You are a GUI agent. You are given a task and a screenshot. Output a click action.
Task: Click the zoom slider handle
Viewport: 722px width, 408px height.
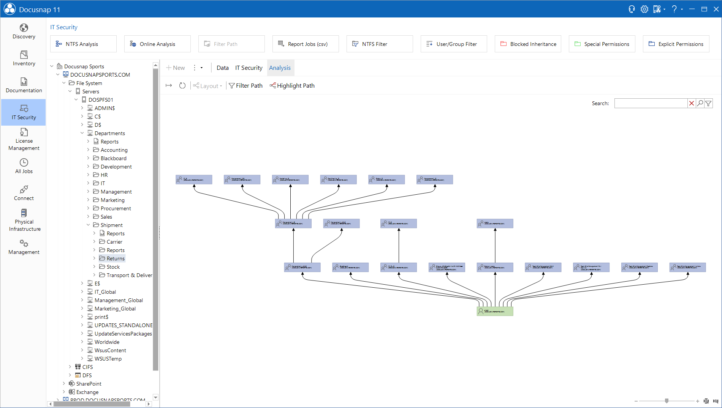pos(667,401)
